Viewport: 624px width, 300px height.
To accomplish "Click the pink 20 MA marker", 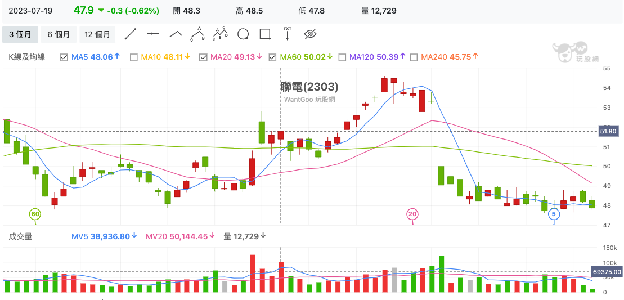I will [x=412, y=214].
